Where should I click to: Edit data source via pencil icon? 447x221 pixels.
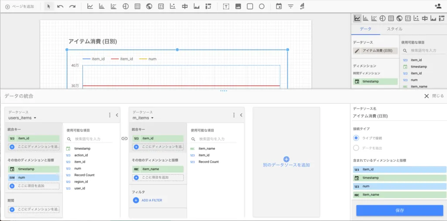pos(357,51)
